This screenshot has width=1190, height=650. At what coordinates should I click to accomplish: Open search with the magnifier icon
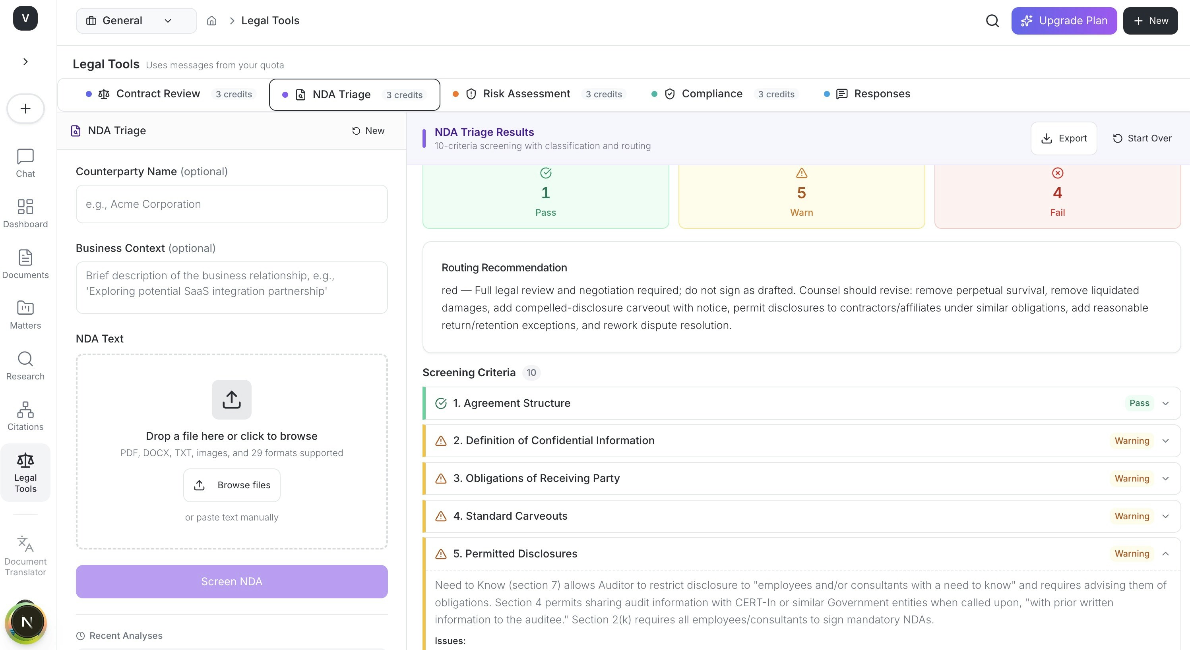992,21
